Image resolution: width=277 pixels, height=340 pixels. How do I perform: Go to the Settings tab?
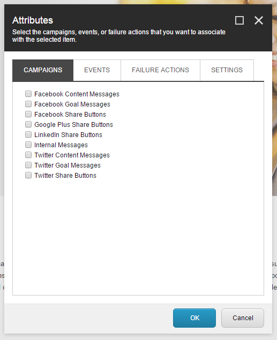pos(227,70)
